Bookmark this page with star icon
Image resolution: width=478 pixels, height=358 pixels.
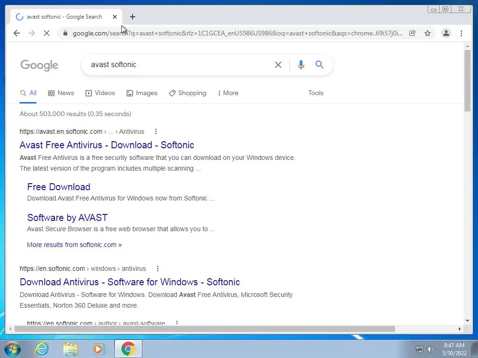[x=428, y=33]
